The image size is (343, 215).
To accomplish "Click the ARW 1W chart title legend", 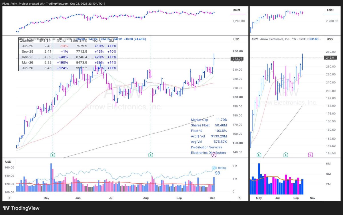I will click(x=286, y=39).
